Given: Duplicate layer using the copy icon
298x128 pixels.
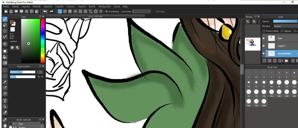Looking at the screenshot, I should [293, 61].
